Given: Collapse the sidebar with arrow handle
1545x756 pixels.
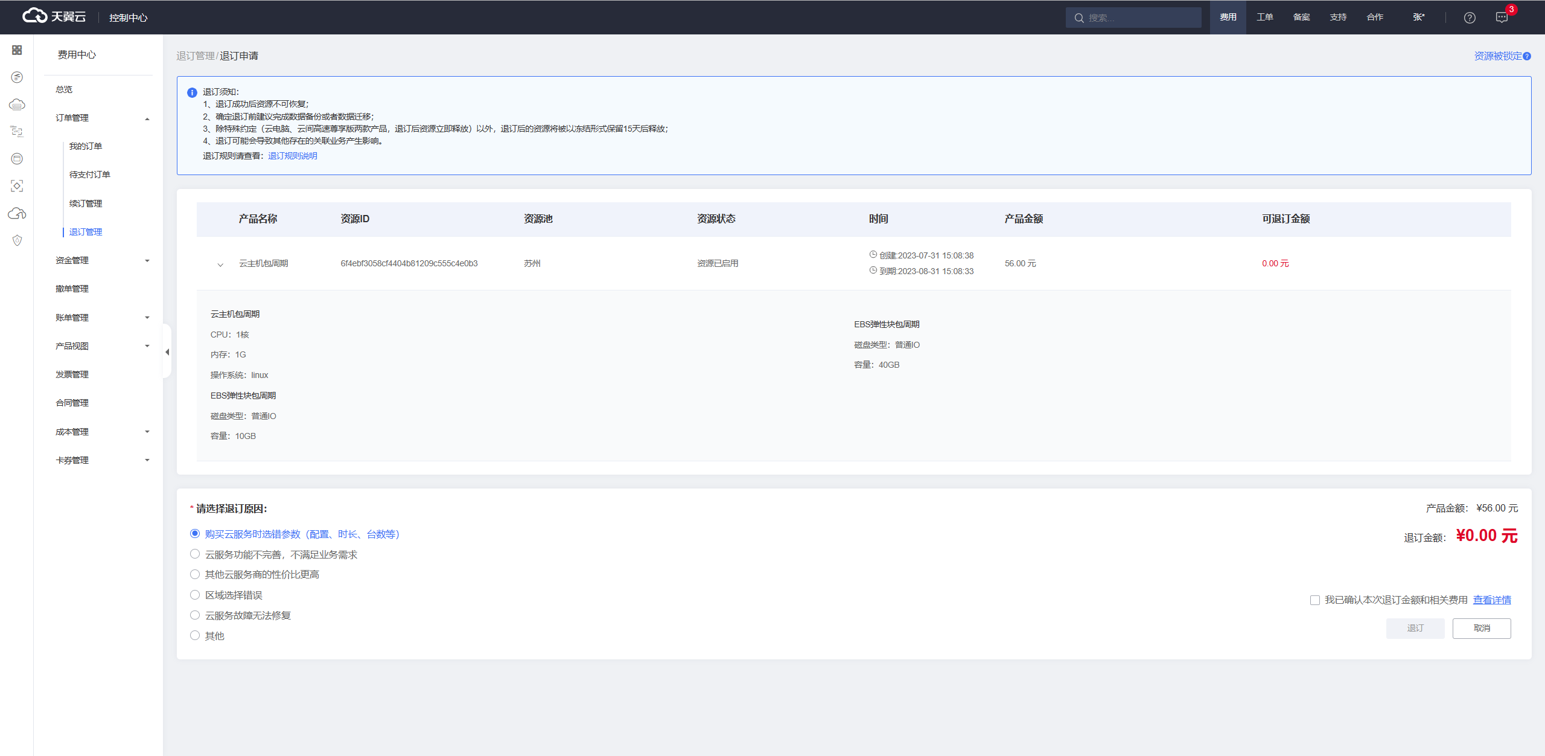Looking at the screenshot, I should click(167, 351).
